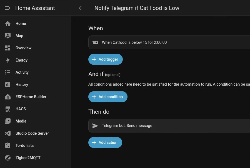
Task: Click the Then do heading
Action: [x=99, y=112]
